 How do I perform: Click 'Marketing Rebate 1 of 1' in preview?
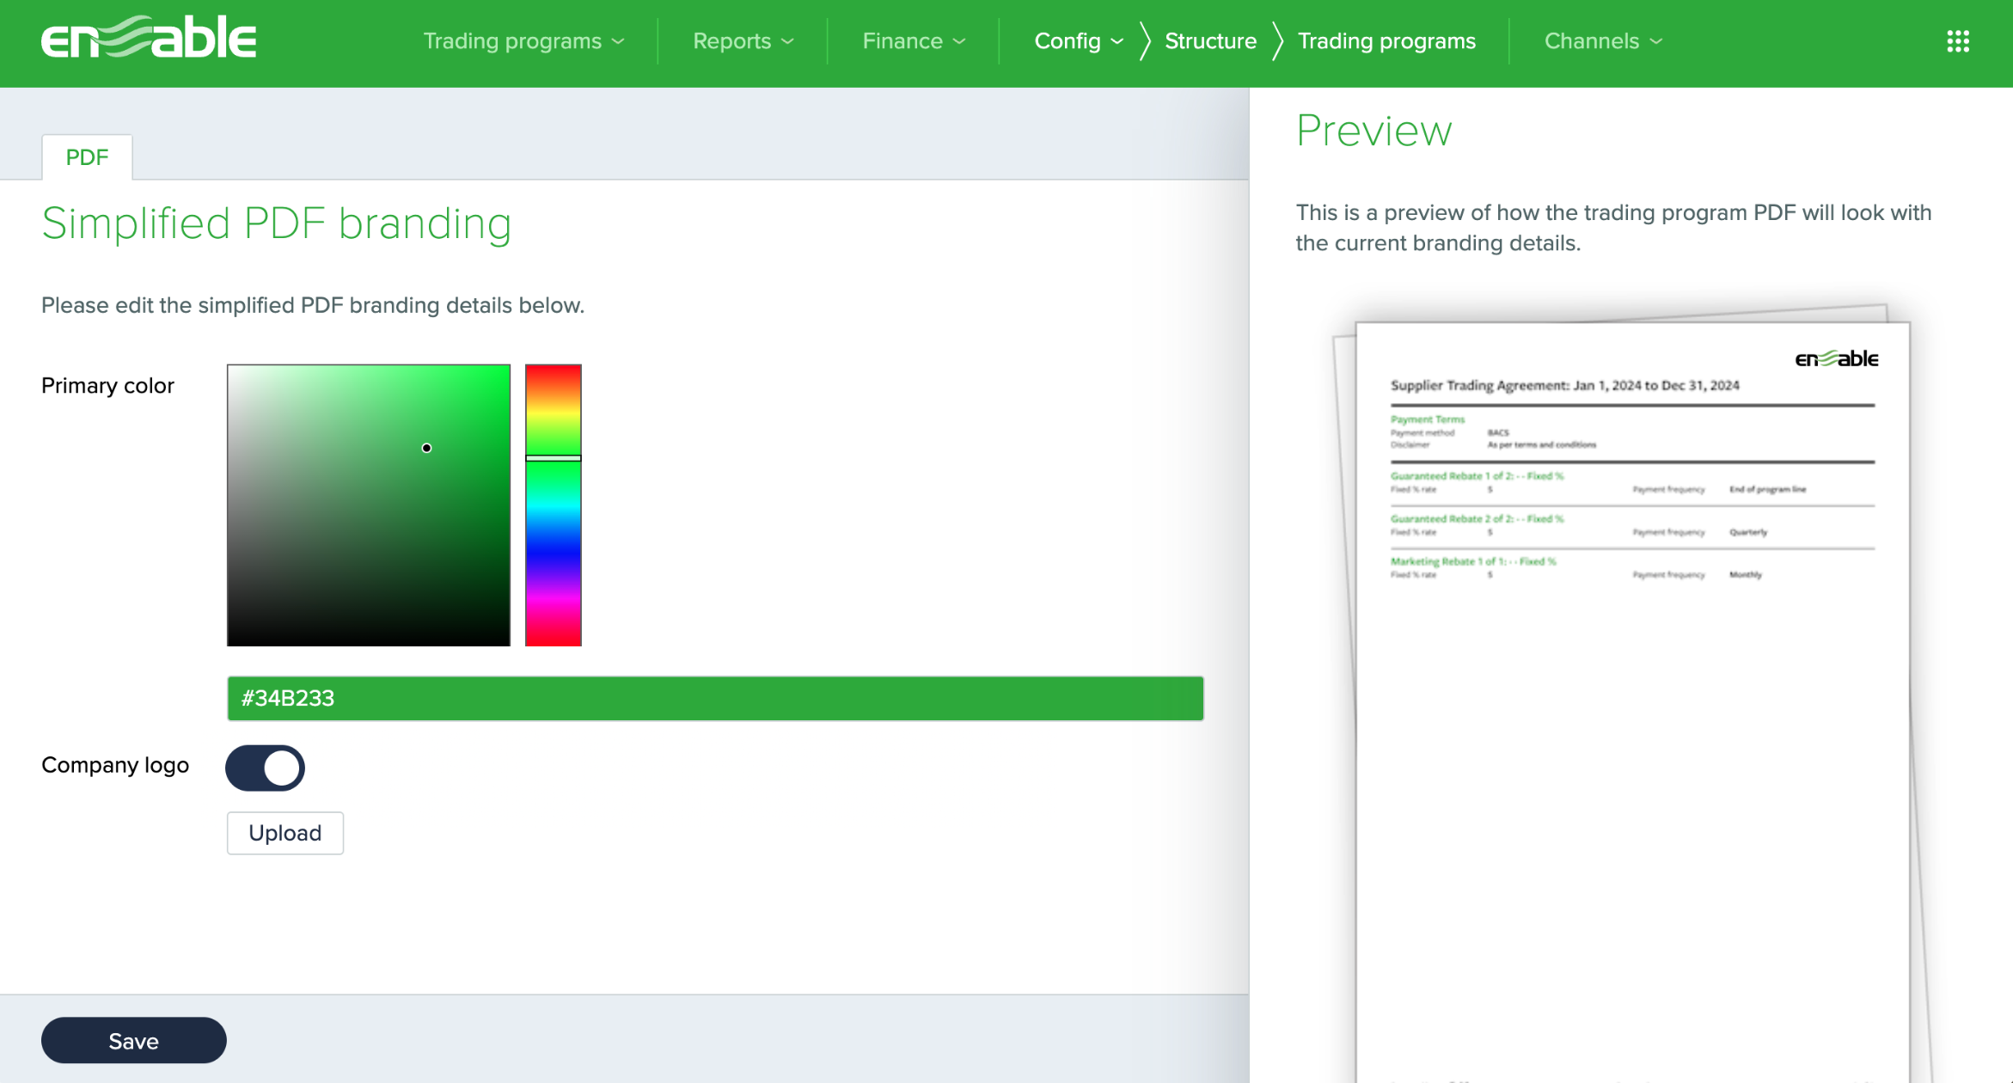[1473, 561]
